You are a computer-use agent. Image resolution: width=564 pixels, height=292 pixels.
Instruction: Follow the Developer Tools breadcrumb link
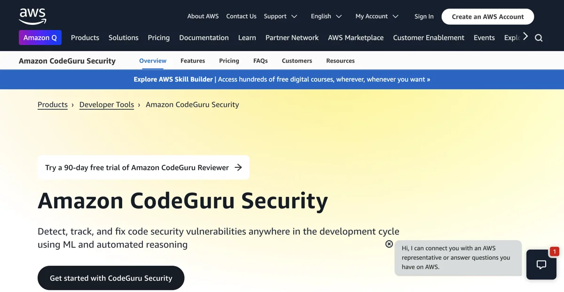tap(107, 105)
